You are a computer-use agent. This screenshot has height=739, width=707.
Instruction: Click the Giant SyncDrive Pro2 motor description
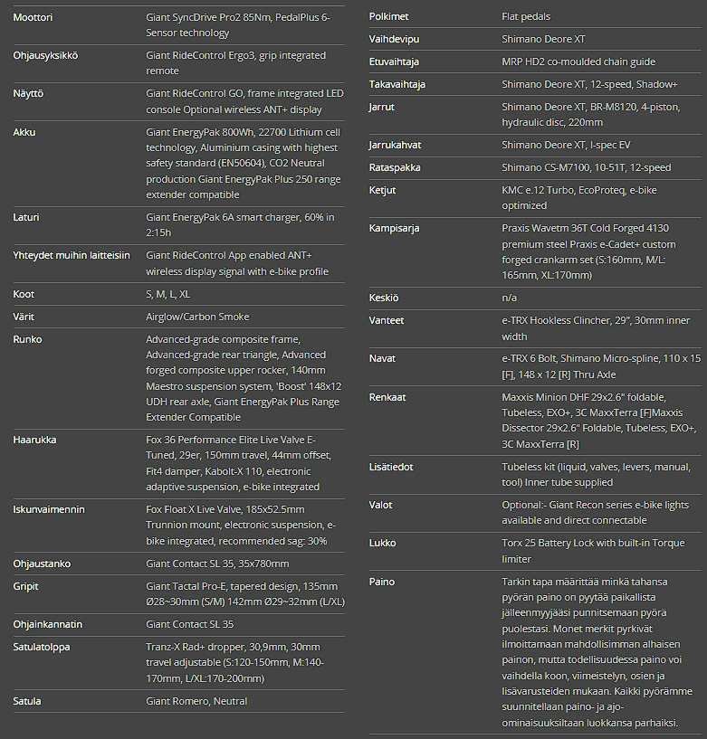click(x=238, y=24)
